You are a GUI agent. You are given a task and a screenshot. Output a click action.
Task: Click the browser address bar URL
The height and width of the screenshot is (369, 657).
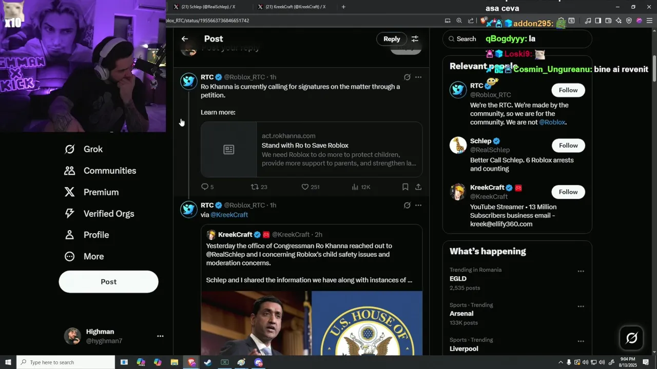[207, 21]
